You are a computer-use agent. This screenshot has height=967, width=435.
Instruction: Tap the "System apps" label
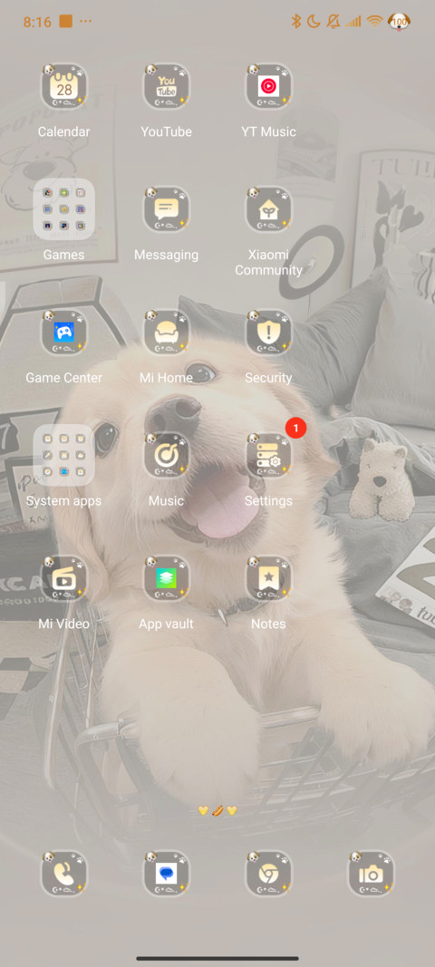click(x=64, y=501)
